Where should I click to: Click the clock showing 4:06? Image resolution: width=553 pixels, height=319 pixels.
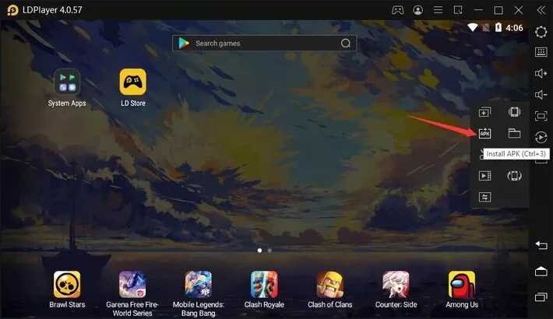pos(514,28)
